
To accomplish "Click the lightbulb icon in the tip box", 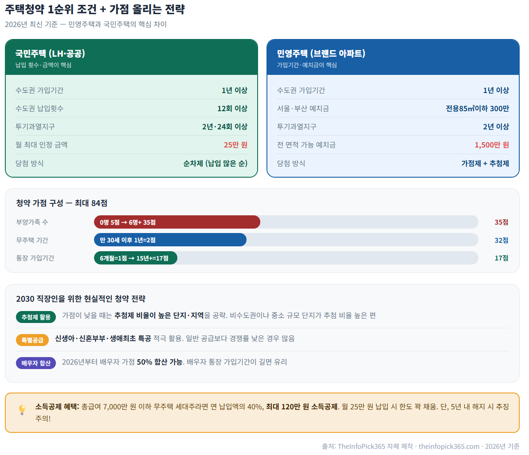I will click(x=22, y=409).
